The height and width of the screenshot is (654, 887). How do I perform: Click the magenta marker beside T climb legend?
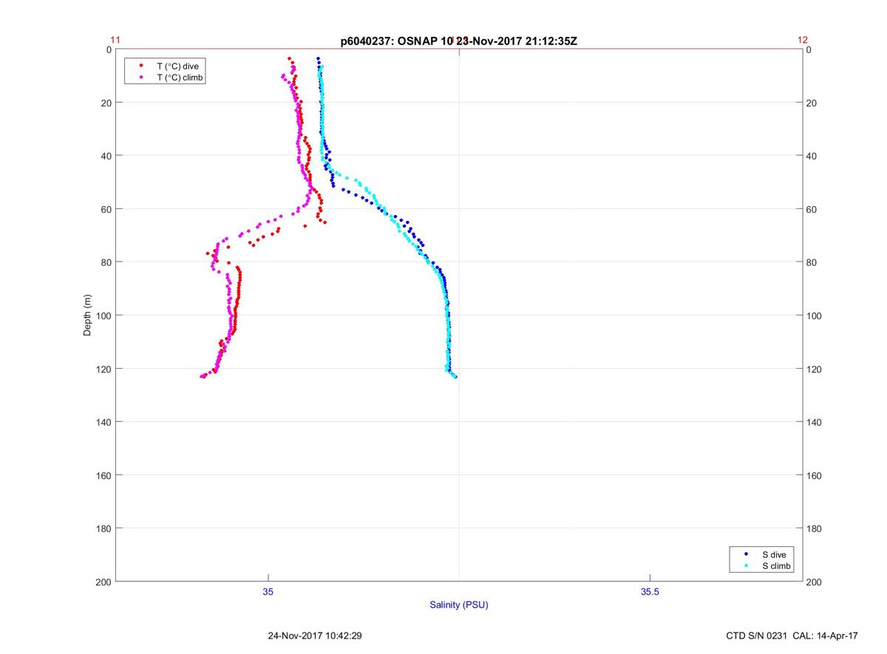click(x=140, y=78)
